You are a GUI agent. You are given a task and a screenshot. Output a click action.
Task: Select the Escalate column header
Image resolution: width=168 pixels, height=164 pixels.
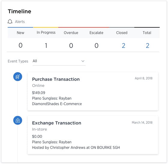[96, 33]
